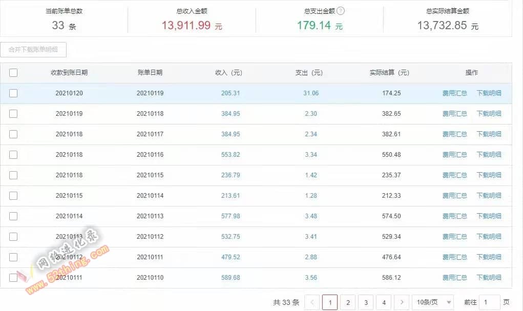Select page 3 in pagination
Screen dimensions: 523x311
[x=366, y=302]
